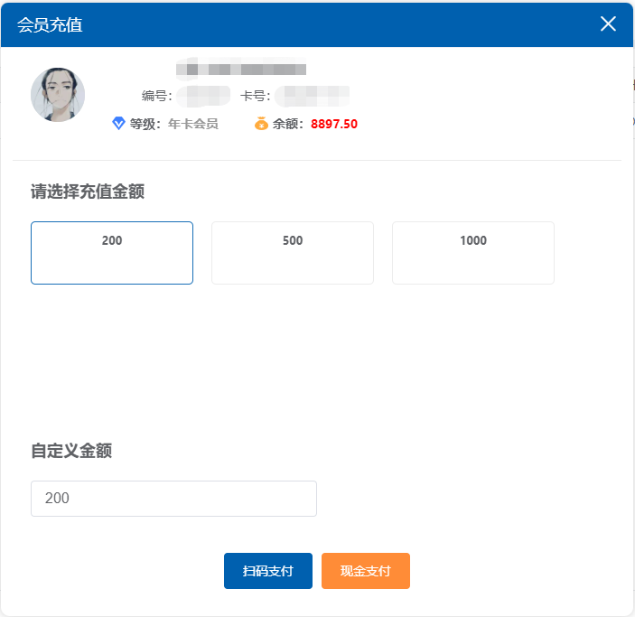The image size is (635, 617).
Task: Click the 等级 label
Action: click(145, 124)
